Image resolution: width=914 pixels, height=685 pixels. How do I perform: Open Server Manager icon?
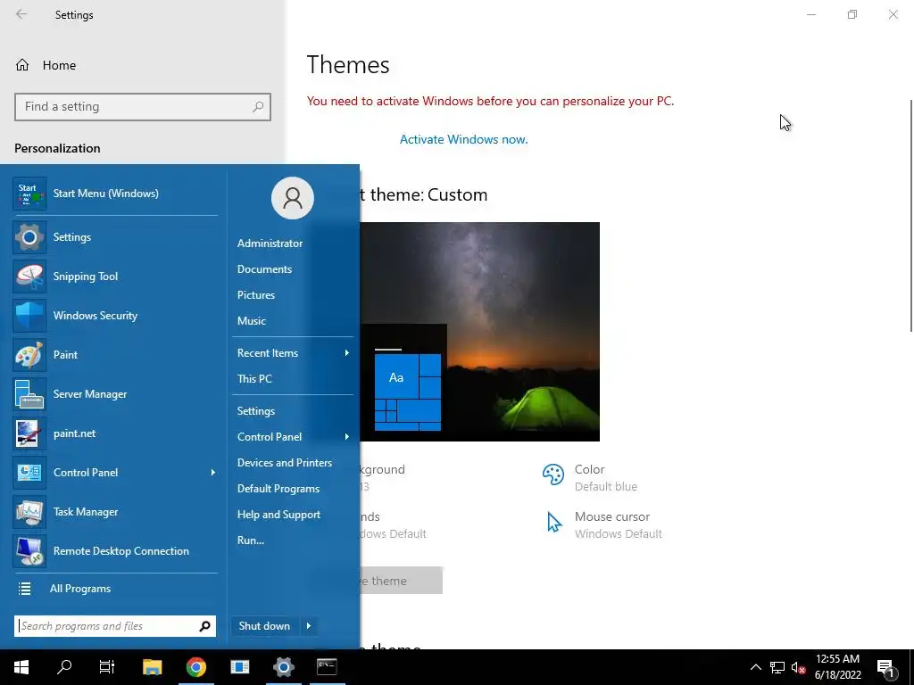point(29,394)
